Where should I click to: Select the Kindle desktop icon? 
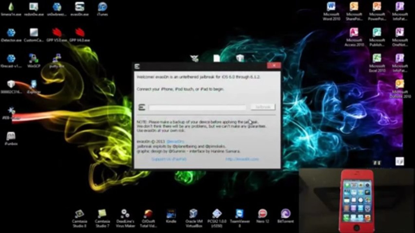click(x=171, y=216)
